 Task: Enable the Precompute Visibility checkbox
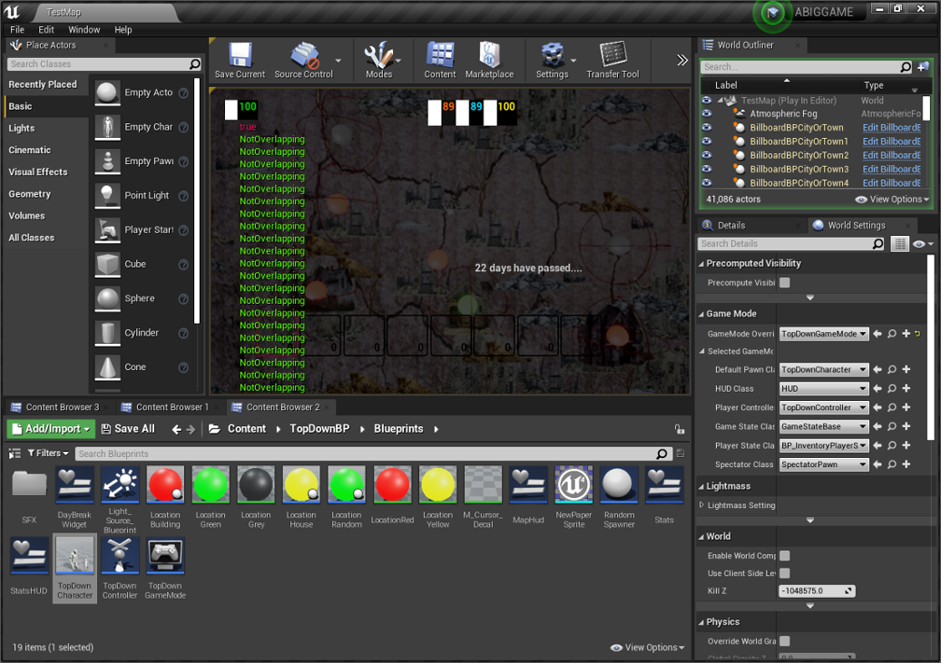point(785,283)
